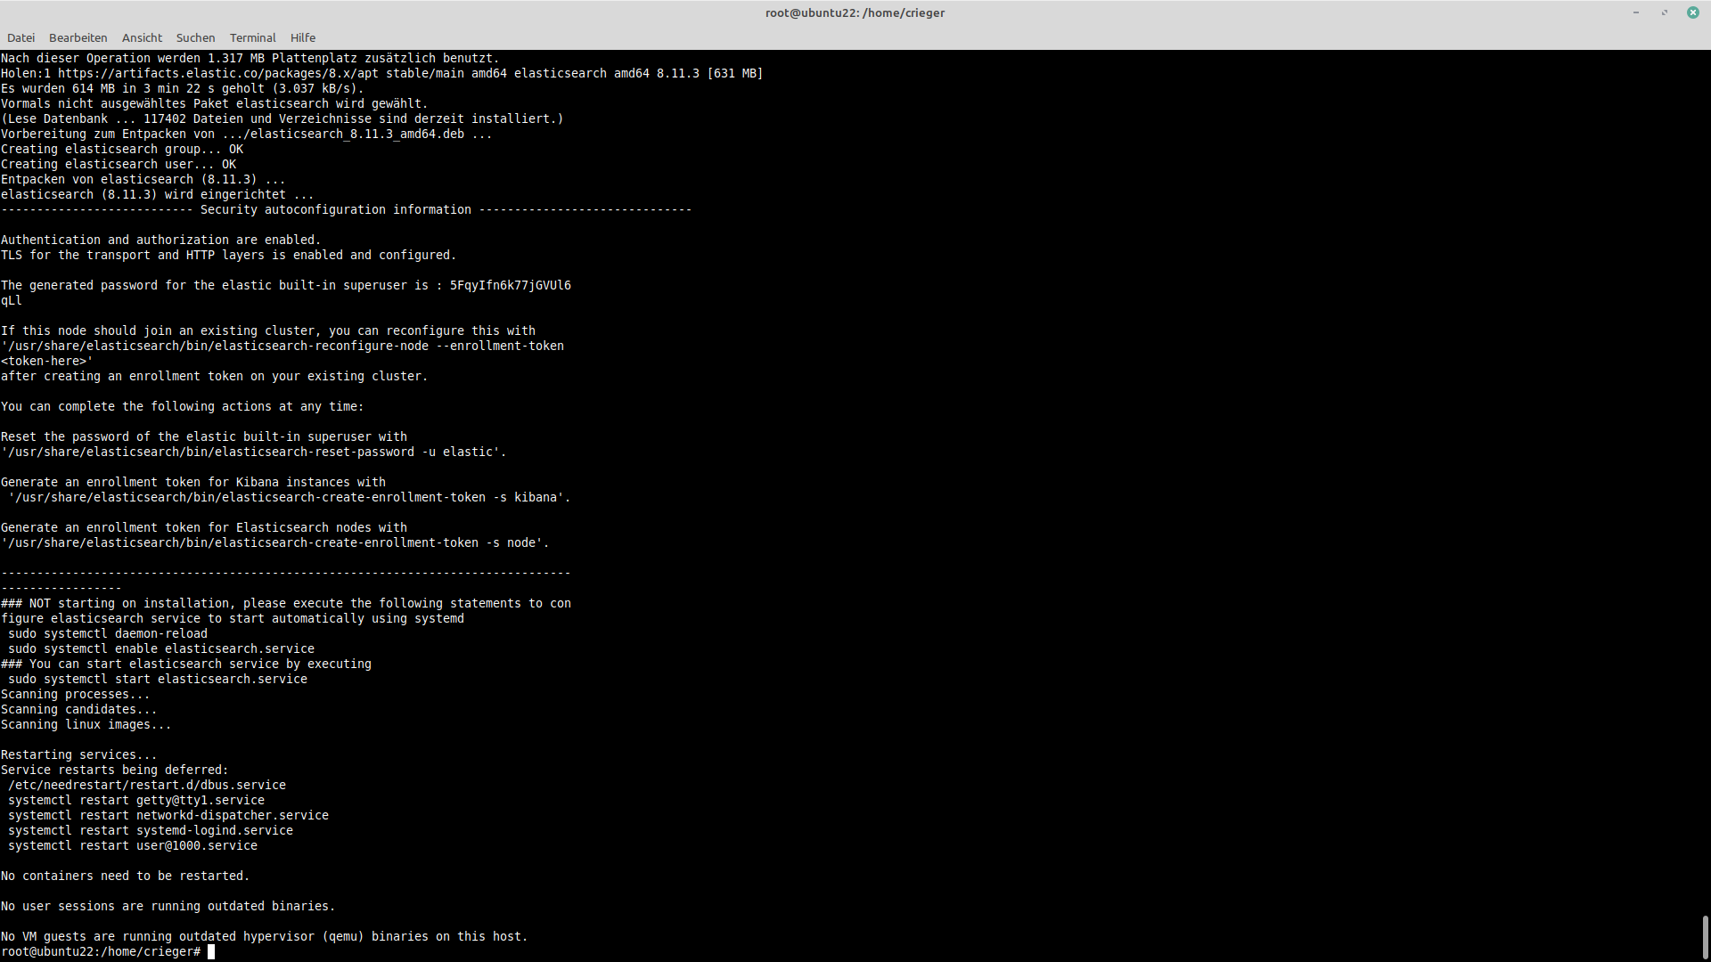Open the Terminal menu
Screen dimensions: 1711x962
(252, 37)
